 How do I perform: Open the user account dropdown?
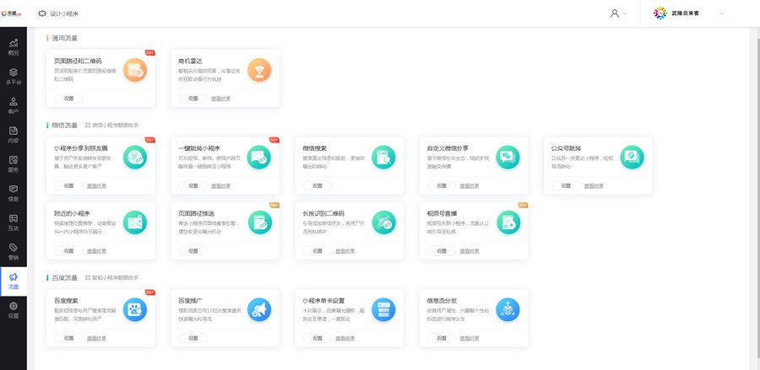pyautogui.click(x=618, y=13)
